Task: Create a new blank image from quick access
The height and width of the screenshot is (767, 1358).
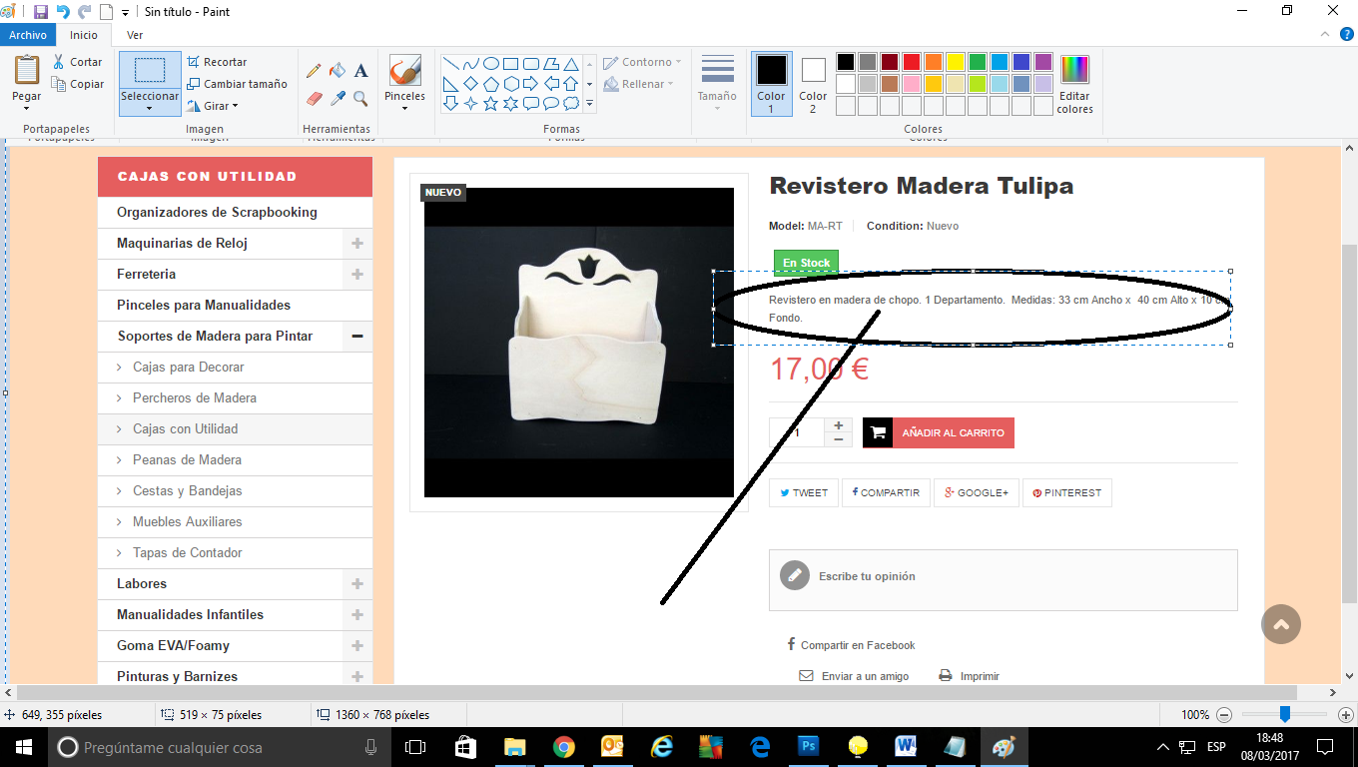Action: click(x=106, y=12)
